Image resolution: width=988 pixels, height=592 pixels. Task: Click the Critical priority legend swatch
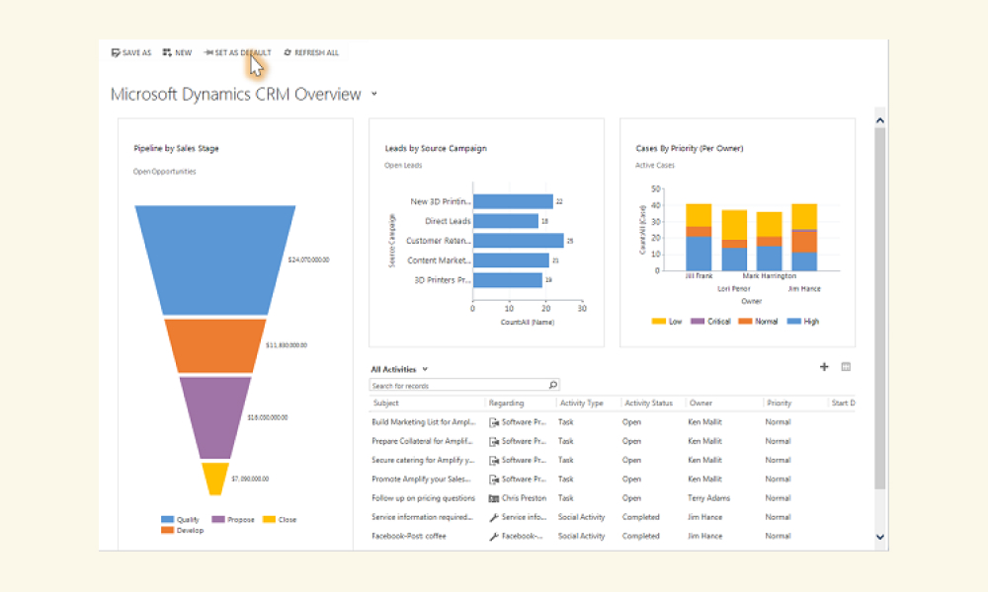[698, 321]
